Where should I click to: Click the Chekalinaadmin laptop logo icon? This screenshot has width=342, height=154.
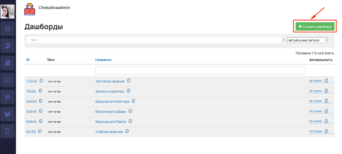30,9
